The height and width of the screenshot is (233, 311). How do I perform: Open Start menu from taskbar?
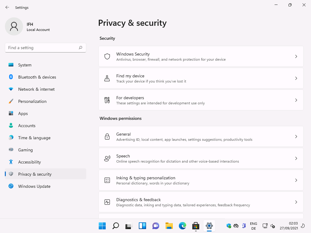(102, 226)
